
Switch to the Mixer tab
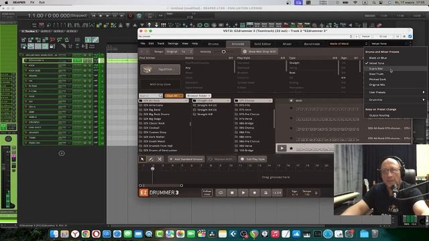coord(287,44)
